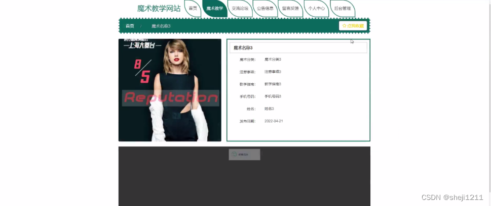
Task: Click the 教学指南3 value text
Action: (273, 84)
